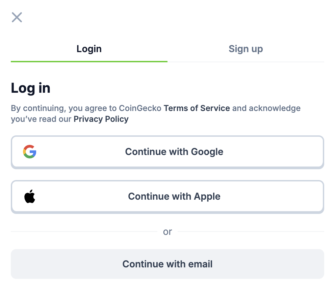Click the multicolored G icon in the first button
This screenshot has width=335, height=287.
[30, 152]
